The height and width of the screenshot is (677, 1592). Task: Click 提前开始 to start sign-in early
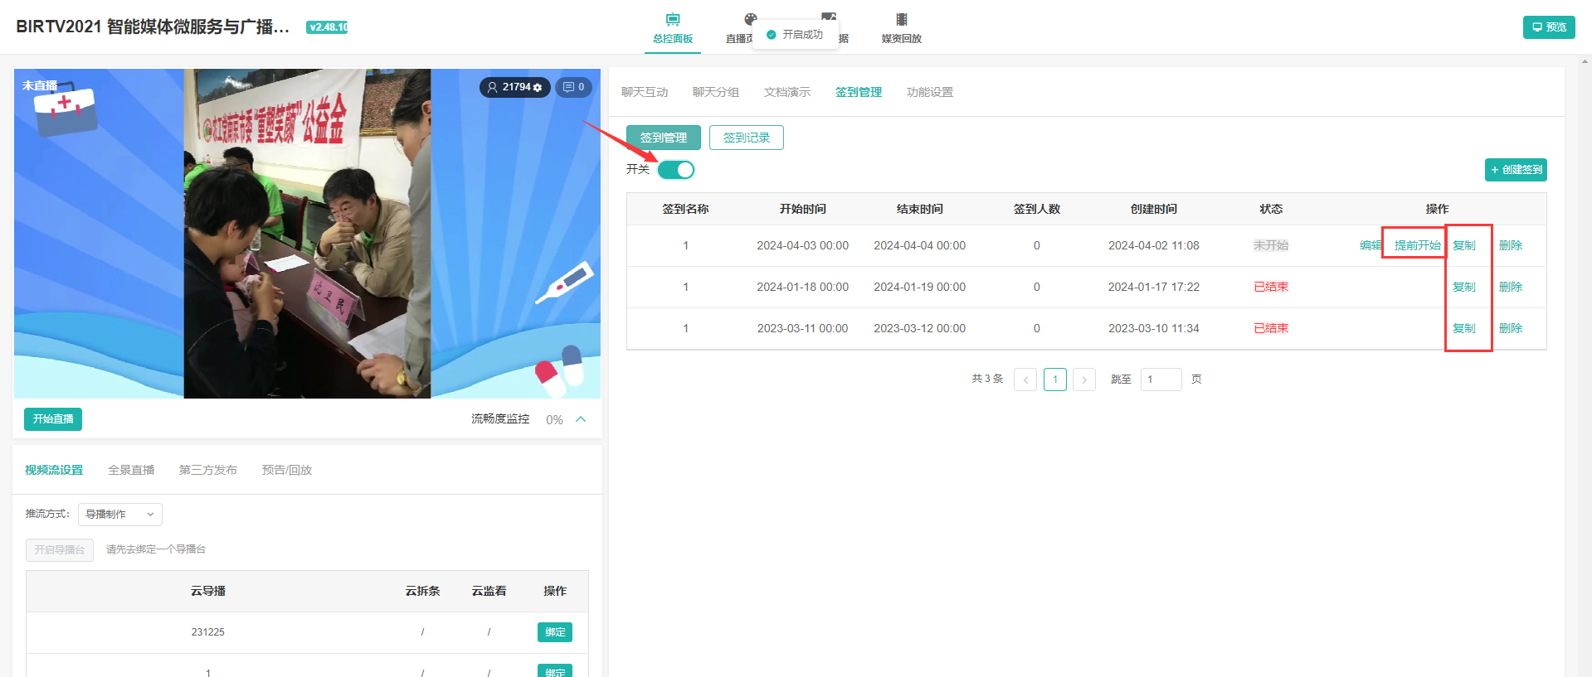tap(1417, 245)
